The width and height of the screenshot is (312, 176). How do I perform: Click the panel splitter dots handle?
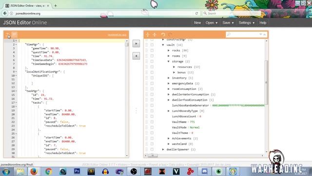pyautogui.click(x=136, y=110)
